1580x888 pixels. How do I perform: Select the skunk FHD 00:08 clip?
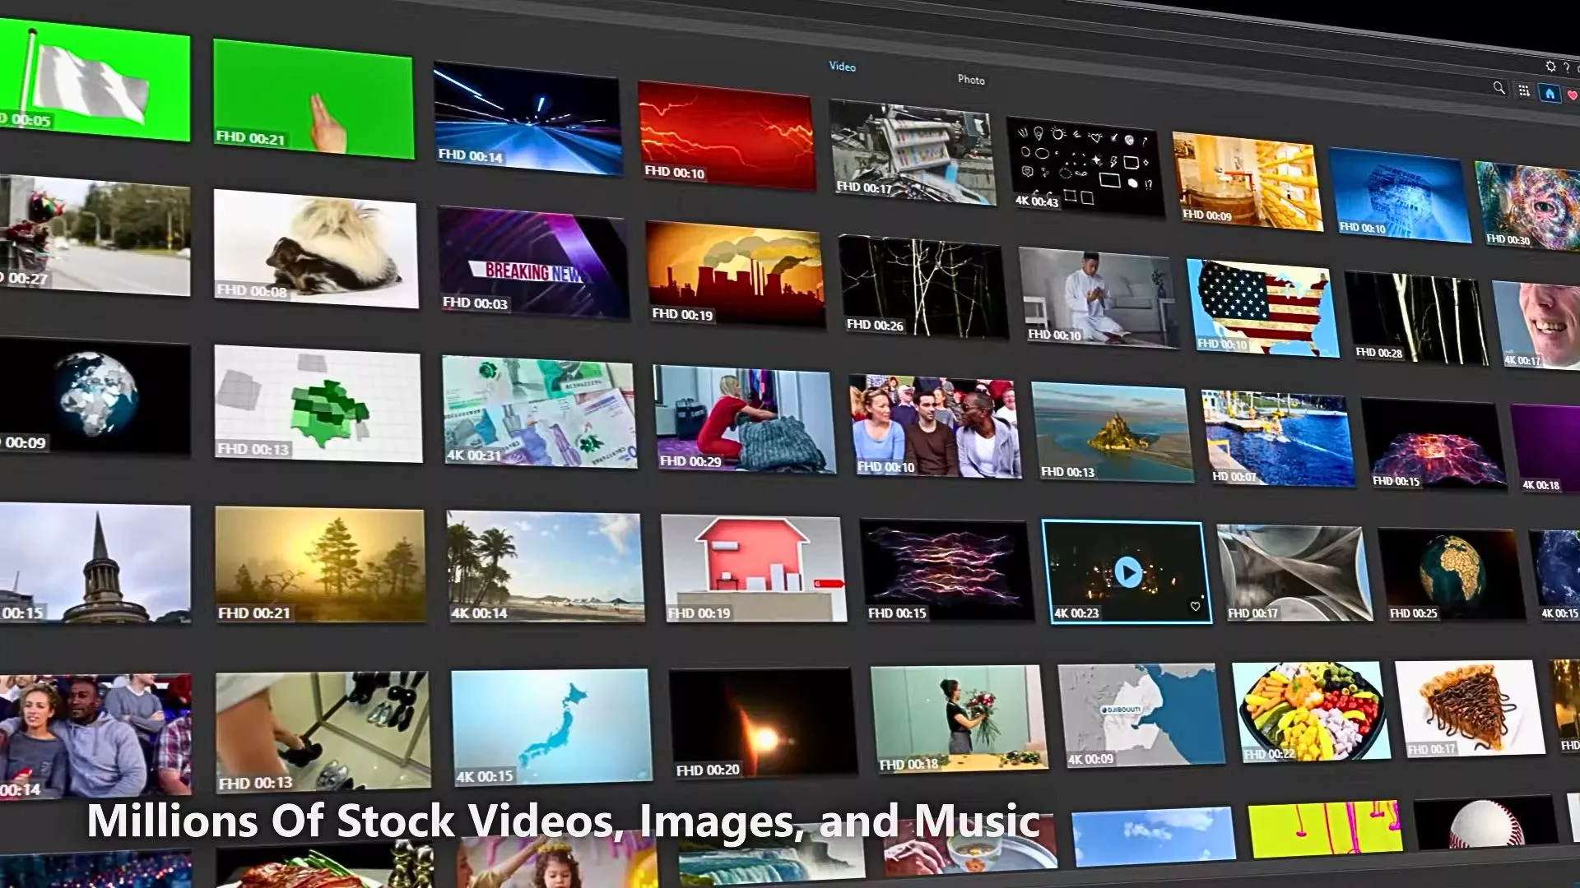(316, 248)
